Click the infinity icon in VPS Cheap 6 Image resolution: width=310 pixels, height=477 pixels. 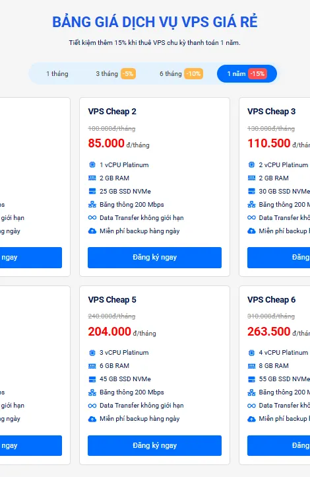[x=251, y=406]
